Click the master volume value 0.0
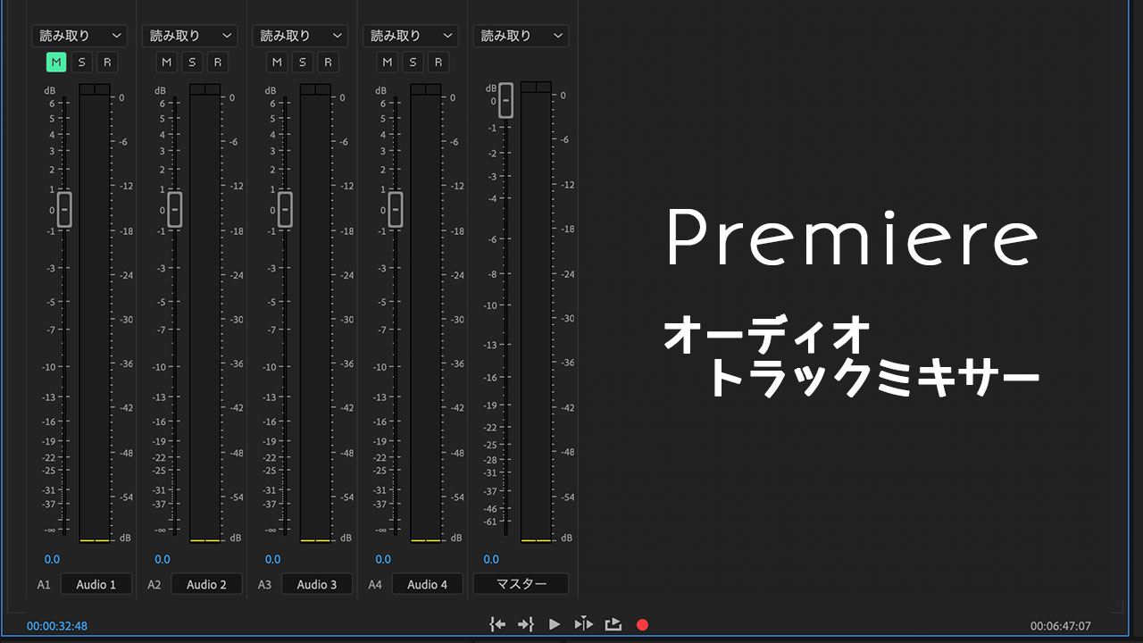The width and height of the screenshot is (1143, 643). pyautogui.click(x=491, y=559)
